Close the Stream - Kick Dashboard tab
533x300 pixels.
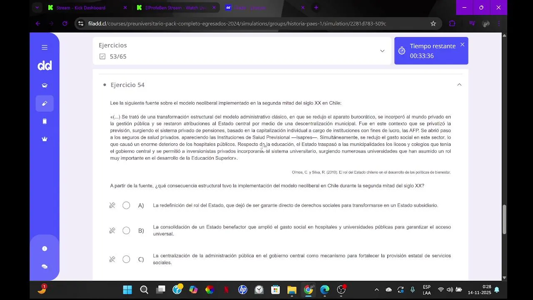click(125, 7)
